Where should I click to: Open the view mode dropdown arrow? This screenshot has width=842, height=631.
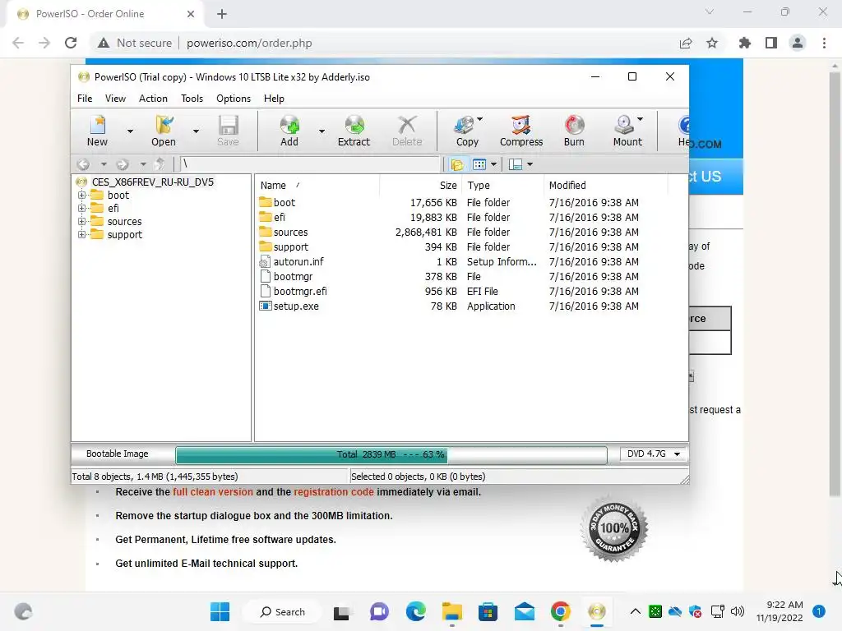point(493,164)
